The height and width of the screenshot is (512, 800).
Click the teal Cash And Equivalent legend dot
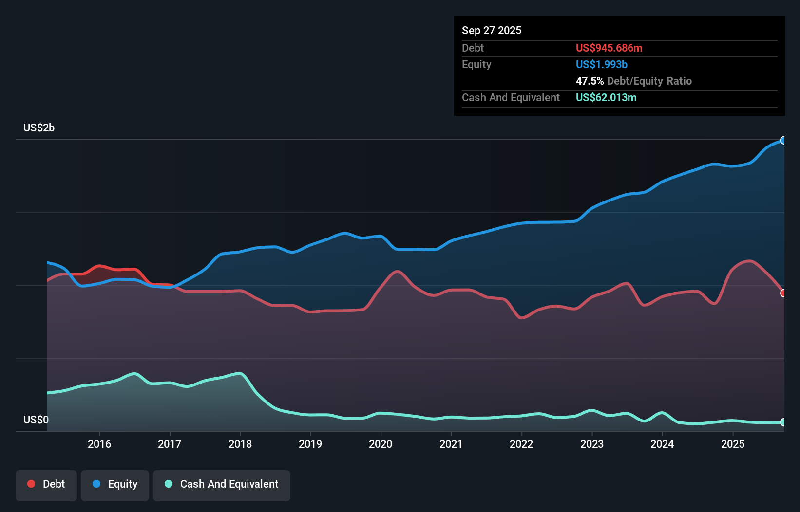pyautogui.click(x=169, y=484)
